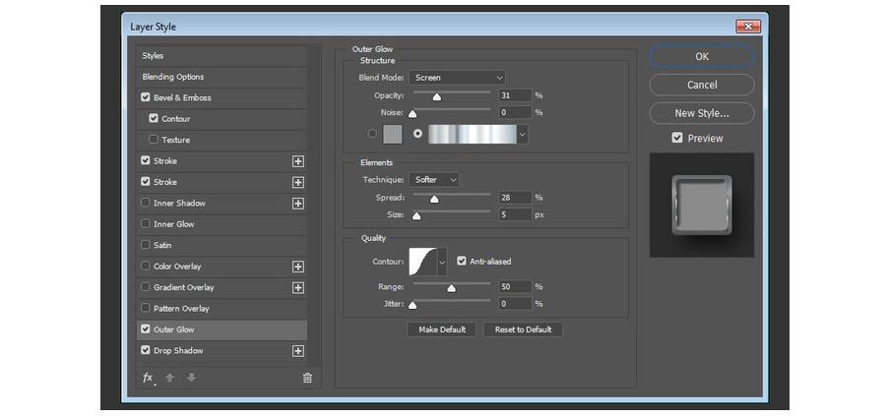Toggle the Anti-aliased checkbox
Viewport: 886px width, 419px height.
coord(462,262)
